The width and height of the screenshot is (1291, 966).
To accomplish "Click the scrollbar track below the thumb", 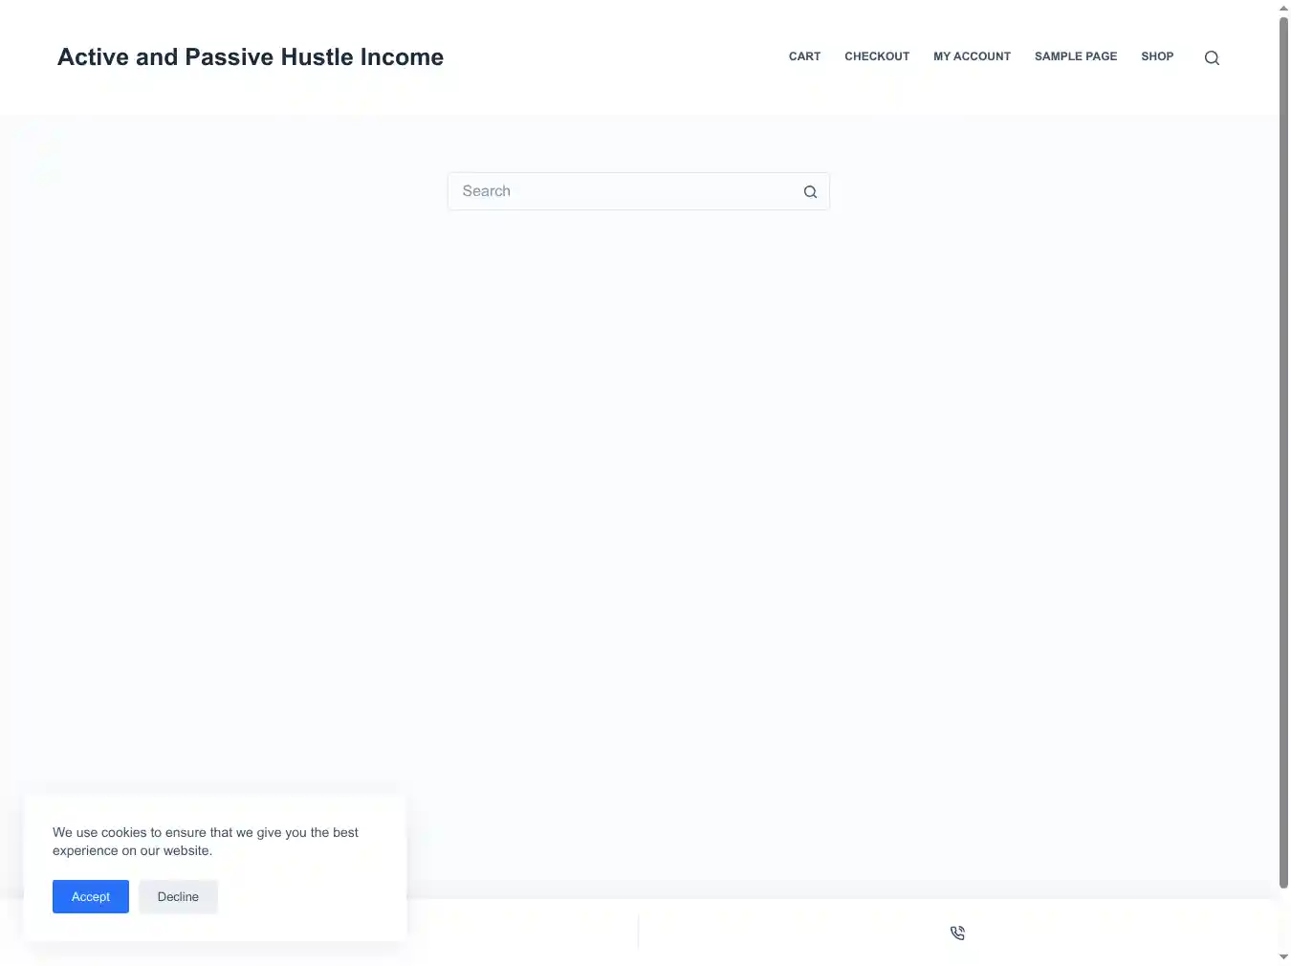I will click(x=1283, y=918).
